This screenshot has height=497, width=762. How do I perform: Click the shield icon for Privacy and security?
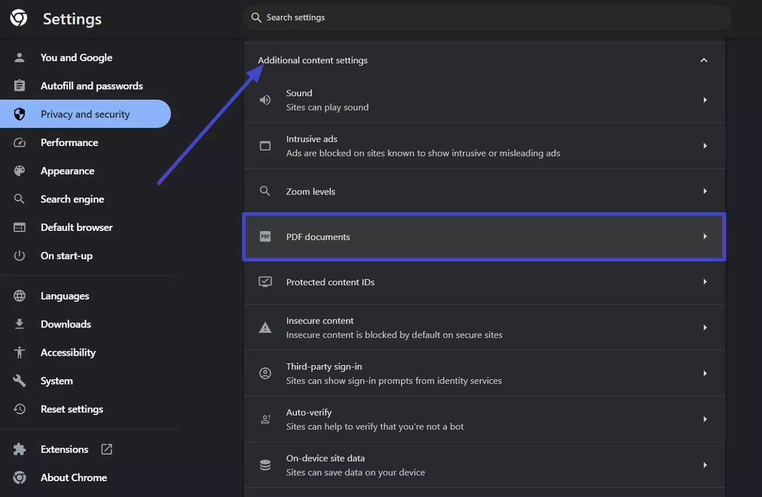point(19,114)
